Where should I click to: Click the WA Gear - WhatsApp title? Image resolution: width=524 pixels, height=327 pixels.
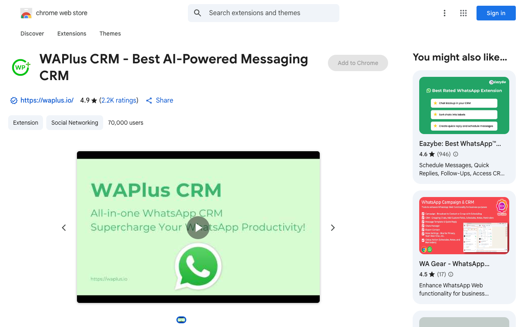point(454,264)
